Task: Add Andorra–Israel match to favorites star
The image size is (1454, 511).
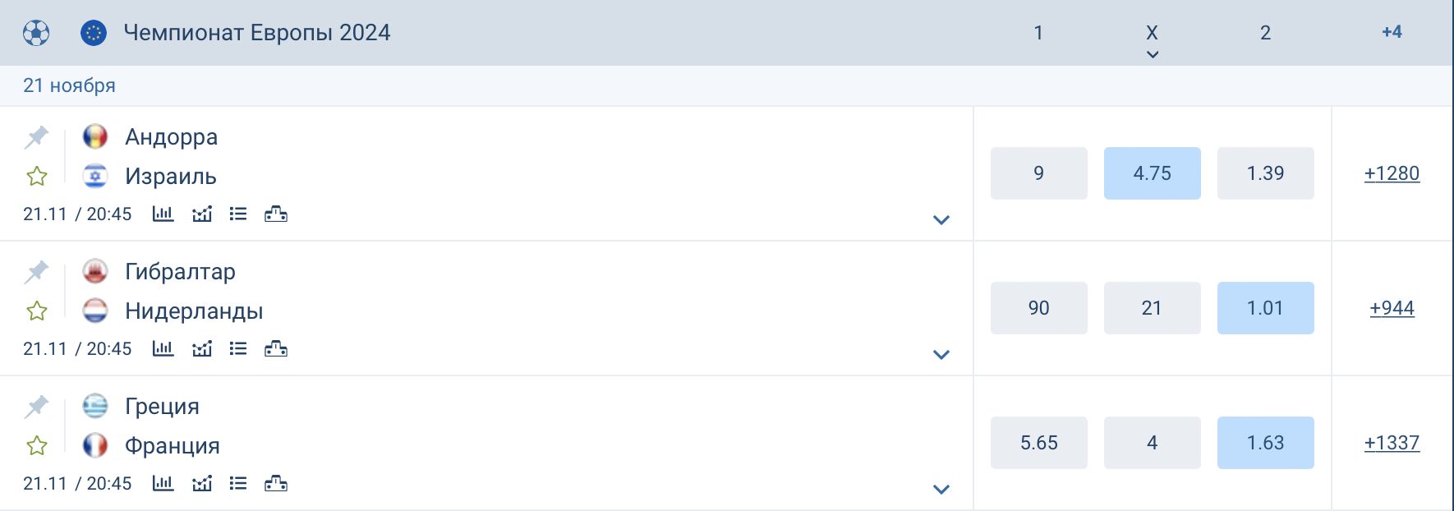Action: click(36, 177)
